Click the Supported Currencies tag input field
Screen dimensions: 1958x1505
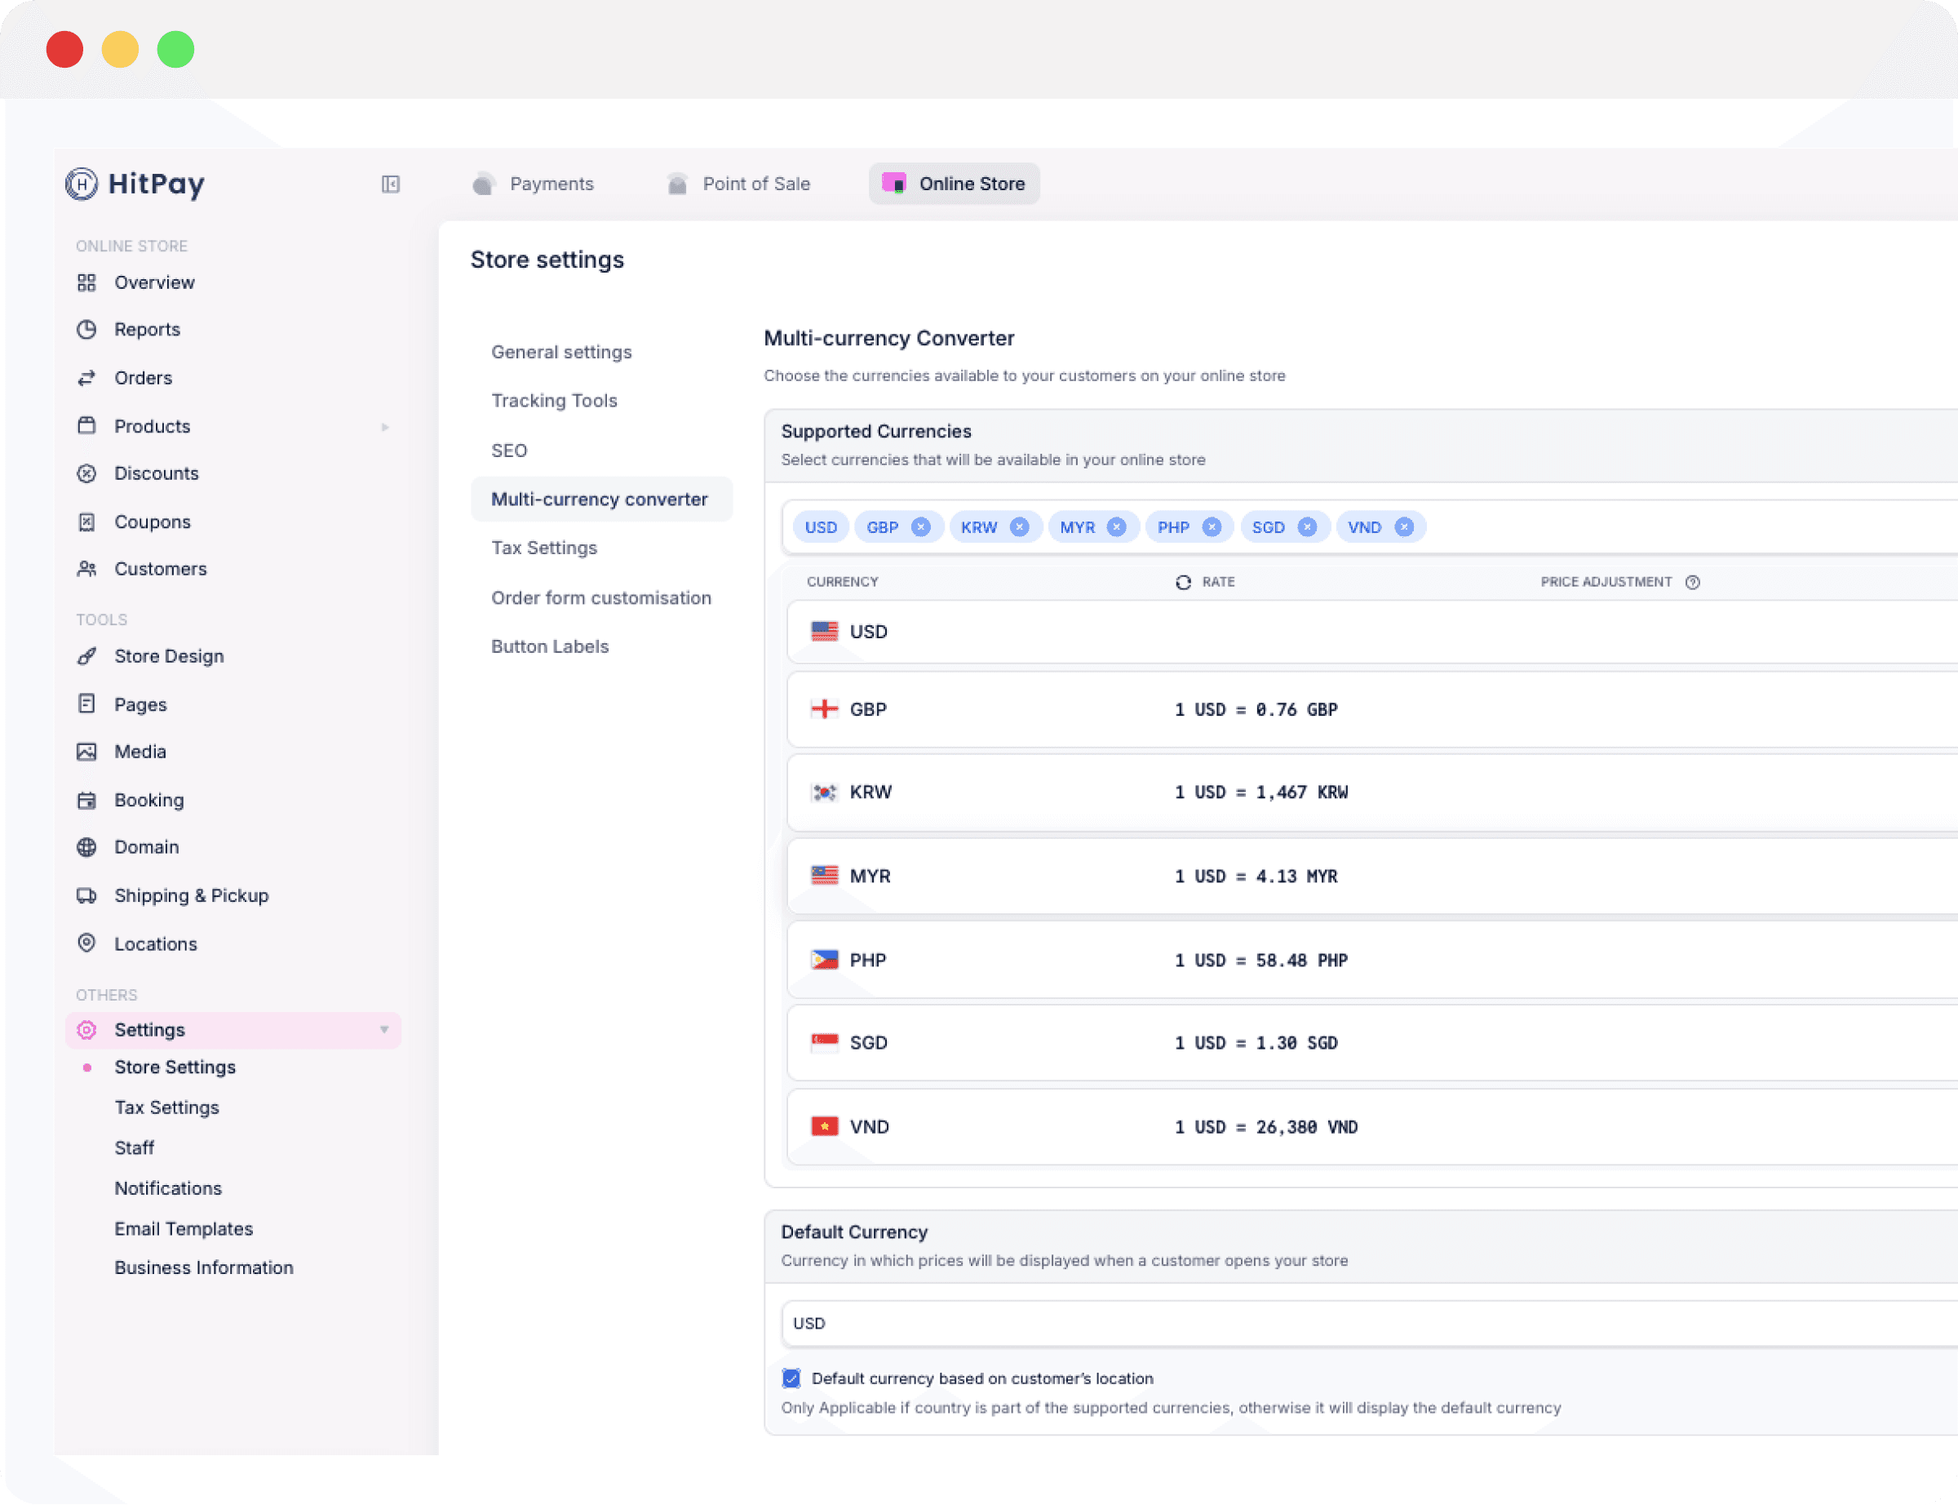tap(1656, 527)
